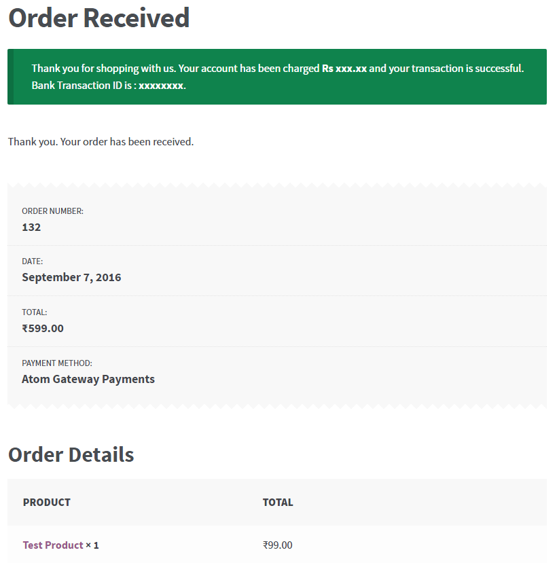Click 'Bank Transaction ID is' text in notice
Image resolution: width=557 pixels, height=563 pixels.
[x=84, y=86]
